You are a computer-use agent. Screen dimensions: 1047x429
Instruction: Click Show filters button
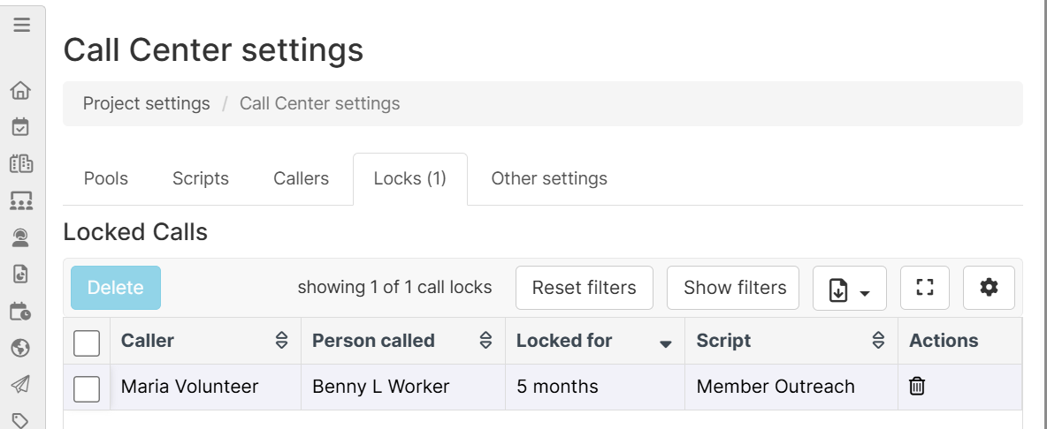point(735,288)
